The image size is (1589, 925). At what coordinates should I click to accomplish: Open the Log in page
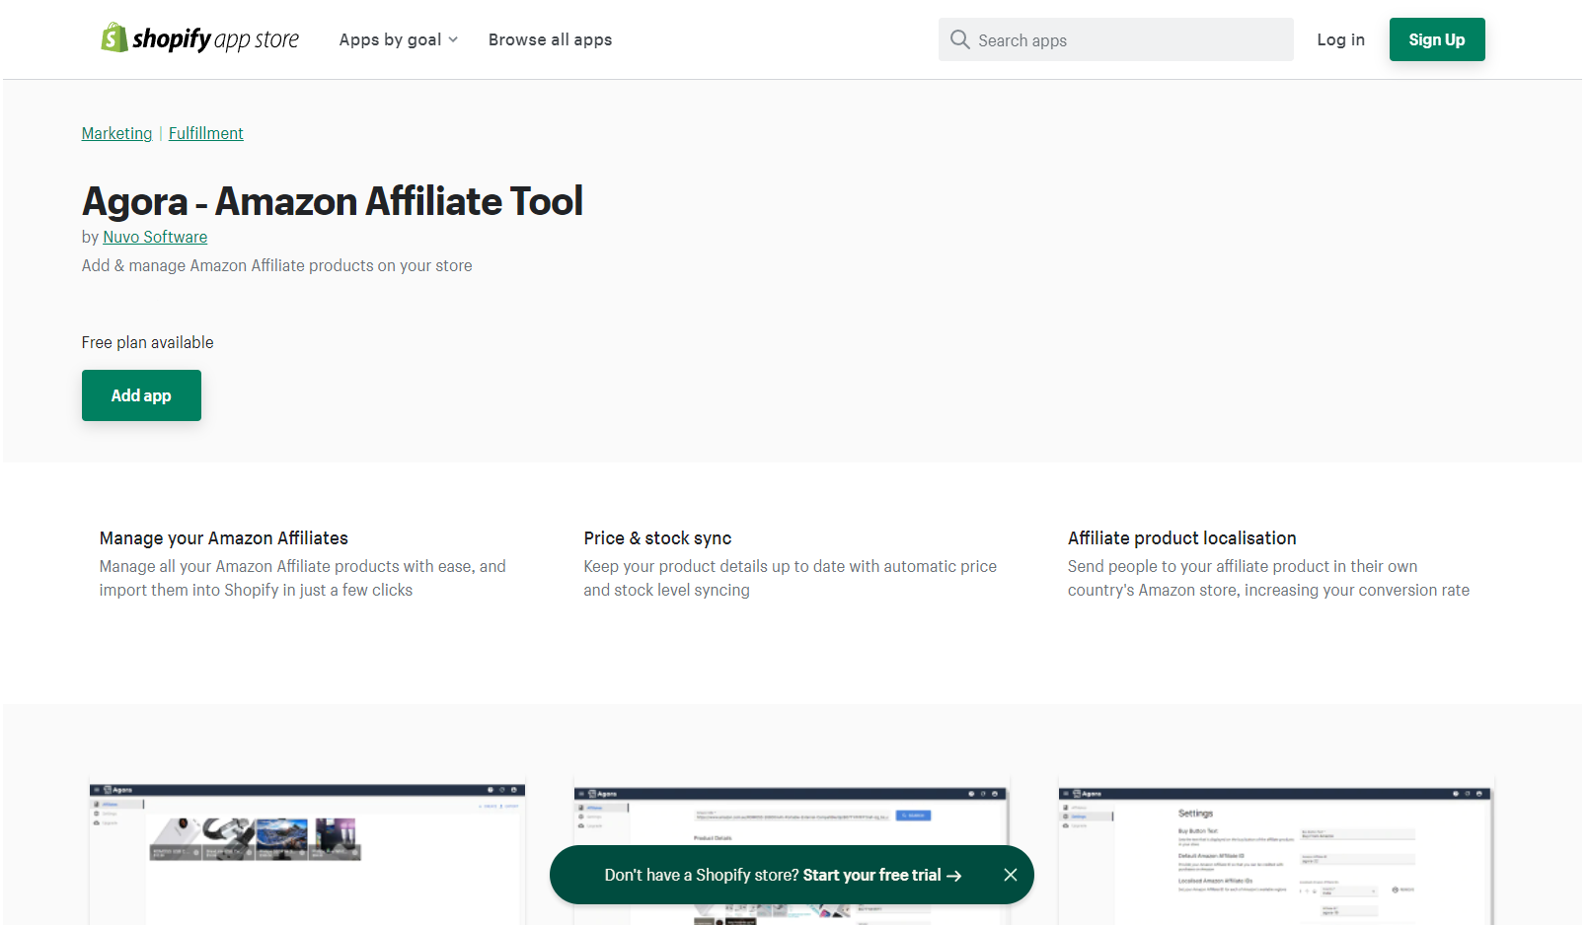pos(1340,39)
